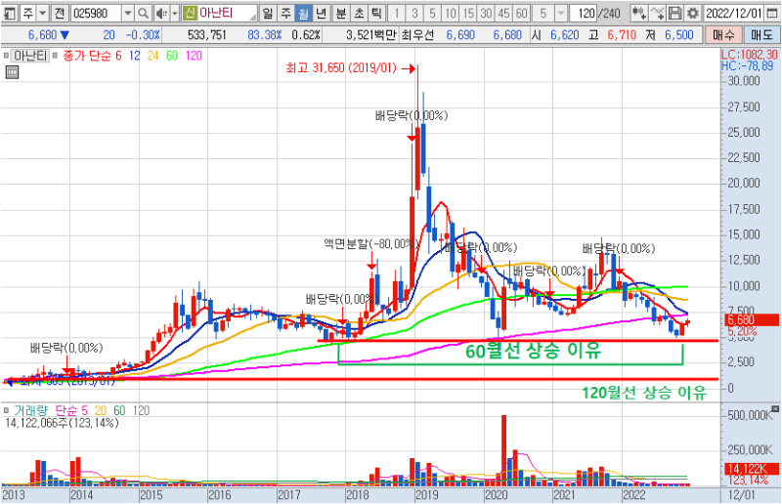Open the sound options dropdown arrow
The height and width of the screenshot is (504, 782).
[175, 13]
